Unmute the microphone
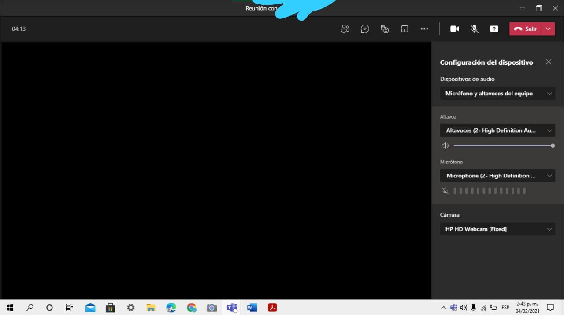Screen dimensions: 564x315 click(x=474, y=29)
